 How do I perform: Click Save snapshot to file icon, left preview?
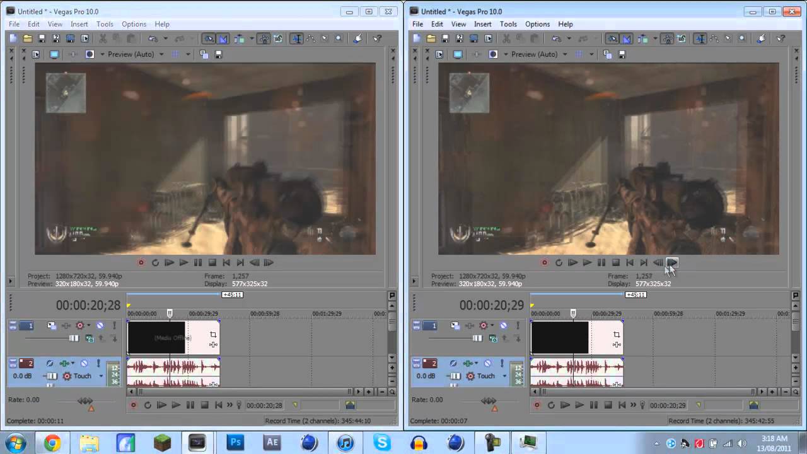click(x=218, y=54)
